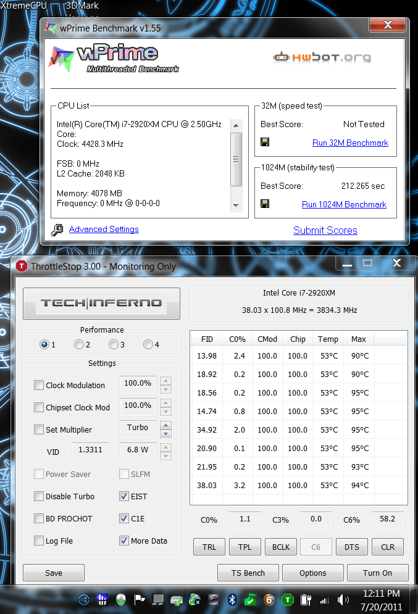This screenshot has height=614, width=418.
Task: Enable the Clock Modulation checkbox
Action: pyautogui.click(x=39, y=385)
